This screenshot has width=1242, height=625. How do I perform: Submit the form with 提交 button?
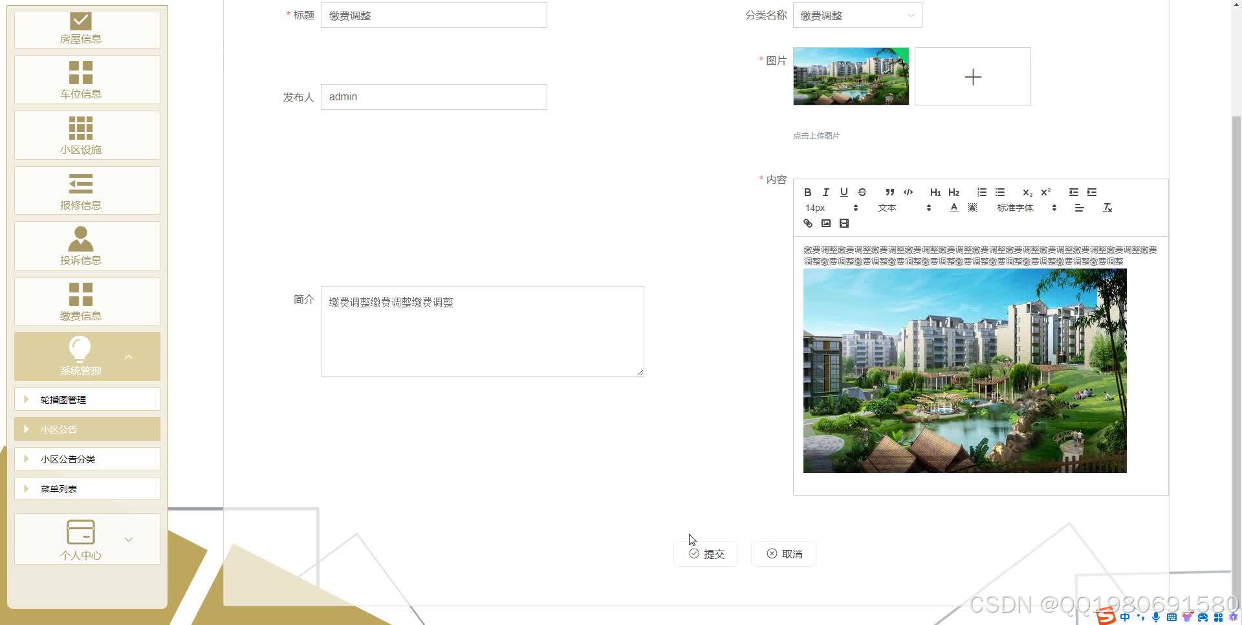[x=706, y=554]
